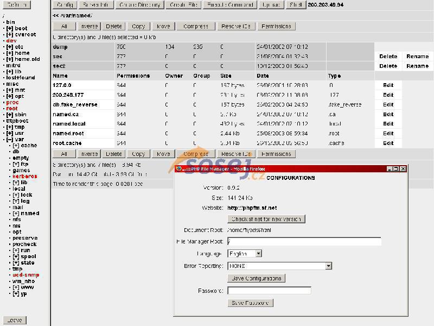Expand the etc folder in the tree
The height and width of the screenshot is (326, 434).
coord(10,47)
